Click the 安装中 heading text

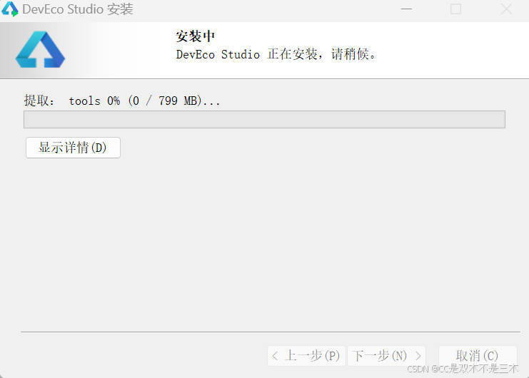[x=196, y=36]
